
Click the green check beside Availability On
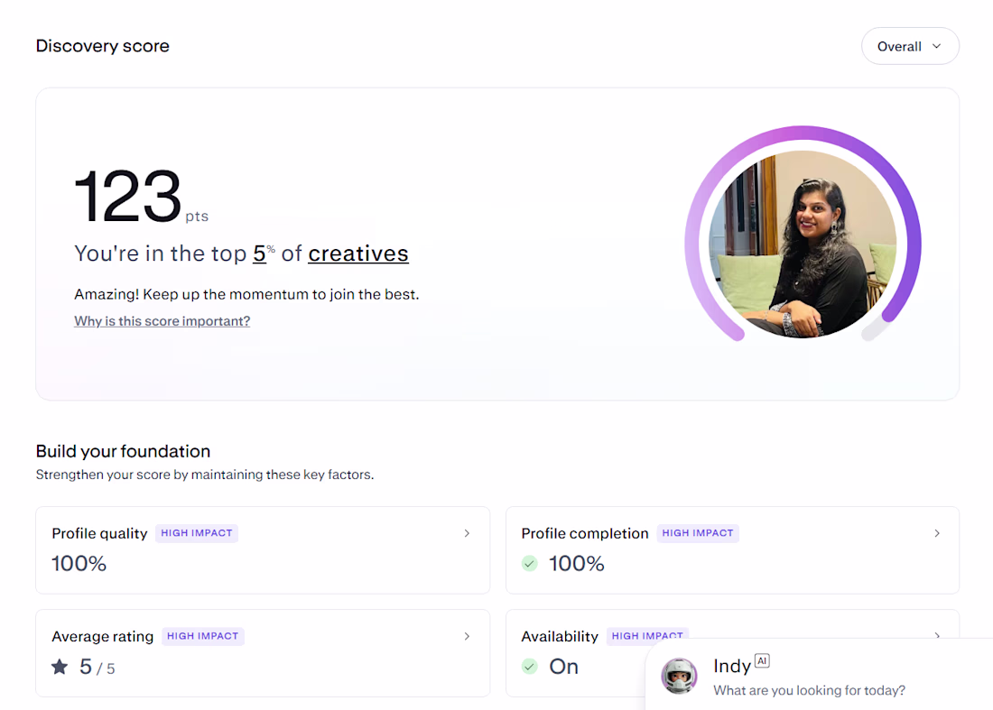[x=529, y=667]
